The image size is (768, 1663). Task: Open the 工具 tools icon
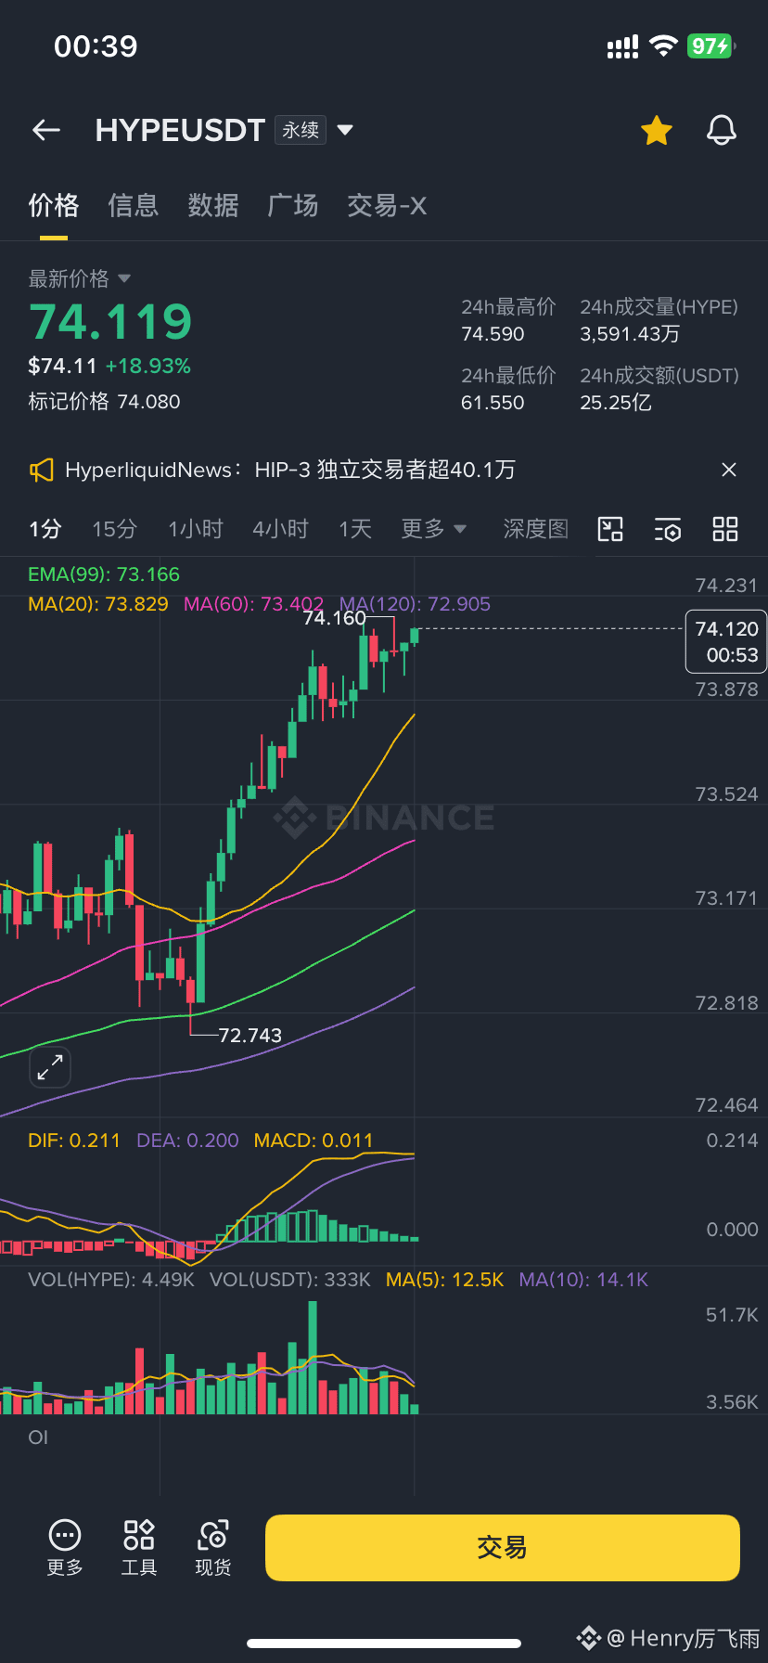pos(139,1548)
